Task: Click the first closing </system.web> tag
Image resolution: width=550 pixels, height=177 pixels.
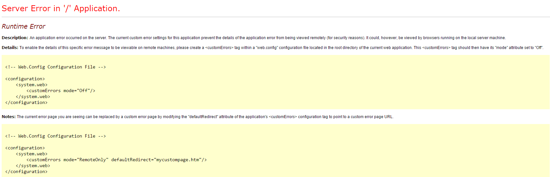Action: tap(33, 97)
